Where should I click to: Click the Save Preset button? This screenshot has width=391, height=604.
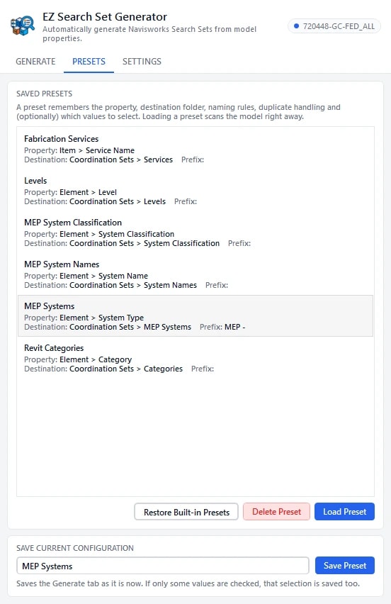point(345,566)
